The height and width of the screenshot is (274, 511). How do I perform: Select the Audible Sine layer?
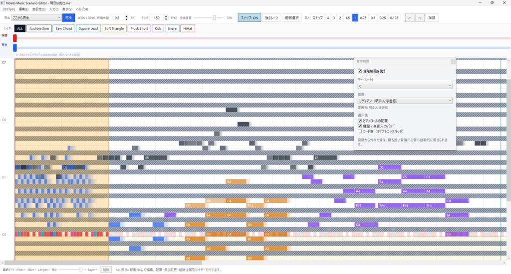click(x=39, y=28)
